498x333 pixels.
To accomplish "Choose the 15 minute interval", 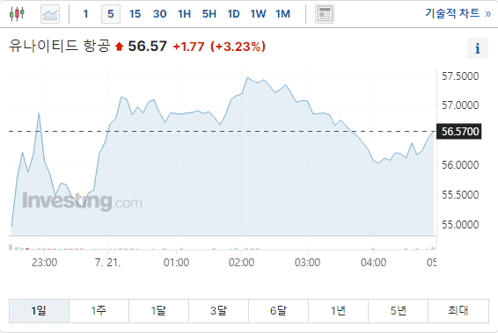I will click(x=135, y=14).
